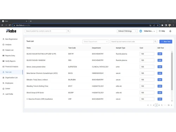
Task: Click the share page icon in address bar
Action: pyautogui.click(x=154, y=25)
